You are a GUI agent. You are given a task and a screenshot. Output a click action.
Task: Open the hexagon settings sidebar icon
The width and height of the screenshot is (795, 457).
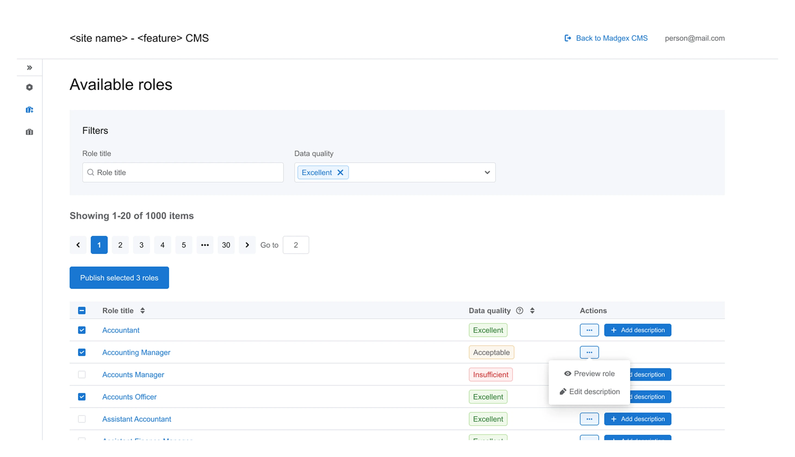[x=29, y=87]
